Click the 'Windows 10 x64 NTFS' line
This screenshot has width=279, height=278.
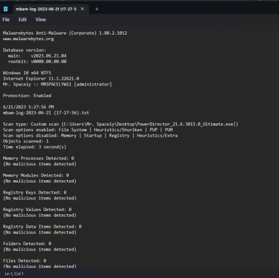click(x=27, y=73)
